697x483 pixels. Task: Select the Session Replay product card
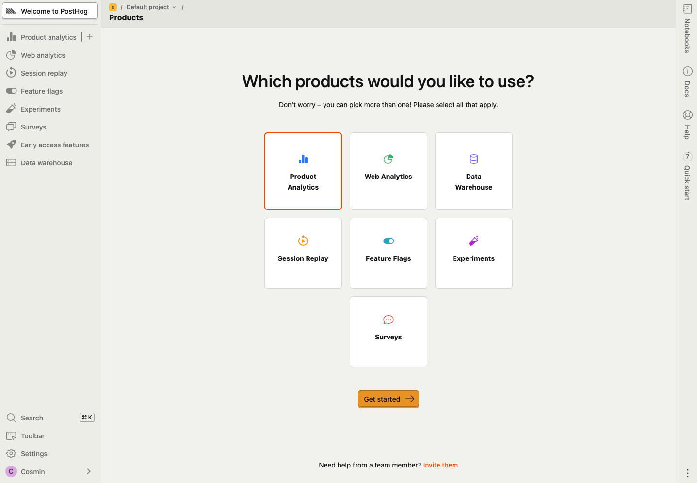pyautogui.click(x=303, y=253)
